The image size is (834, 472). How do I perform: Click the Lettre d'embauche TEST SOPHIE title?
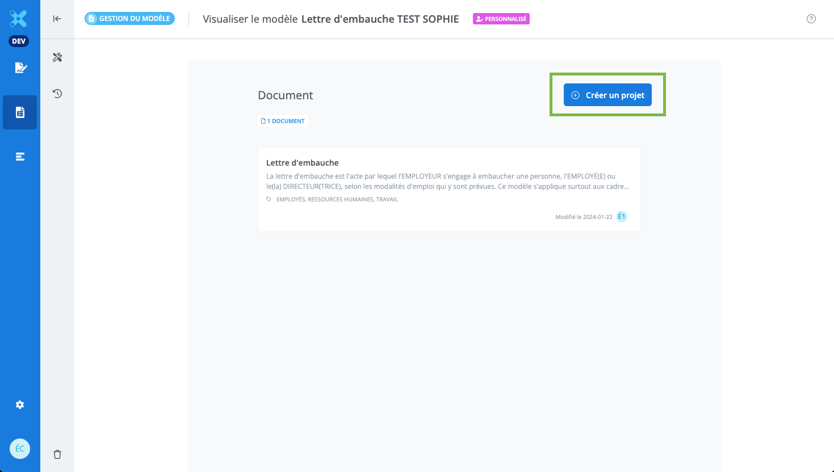(380, 19)
